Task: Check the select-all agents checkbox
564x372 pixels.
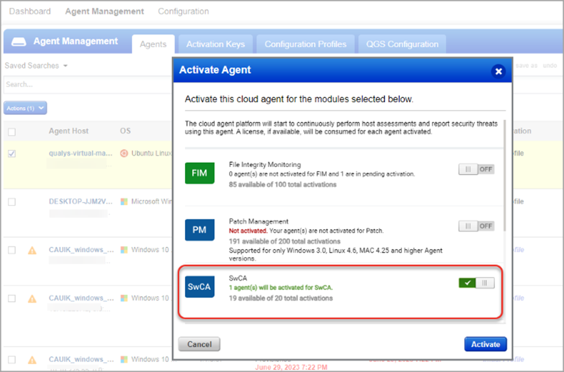Action: point(12,132)
